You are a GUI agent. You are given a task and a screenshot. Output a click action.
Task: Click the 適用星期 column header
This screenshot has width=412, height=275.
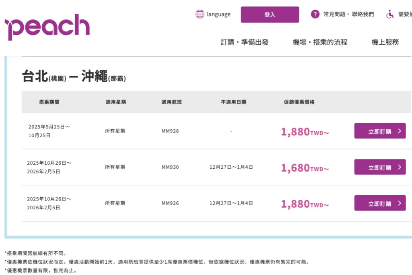(115, 102)
